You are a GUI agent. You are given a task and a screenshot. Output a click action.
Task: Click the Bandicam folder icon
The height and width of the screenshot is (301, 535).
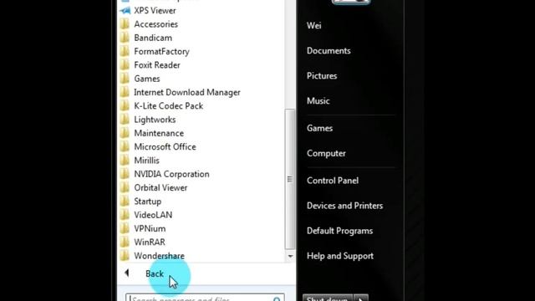coord(125,38)
